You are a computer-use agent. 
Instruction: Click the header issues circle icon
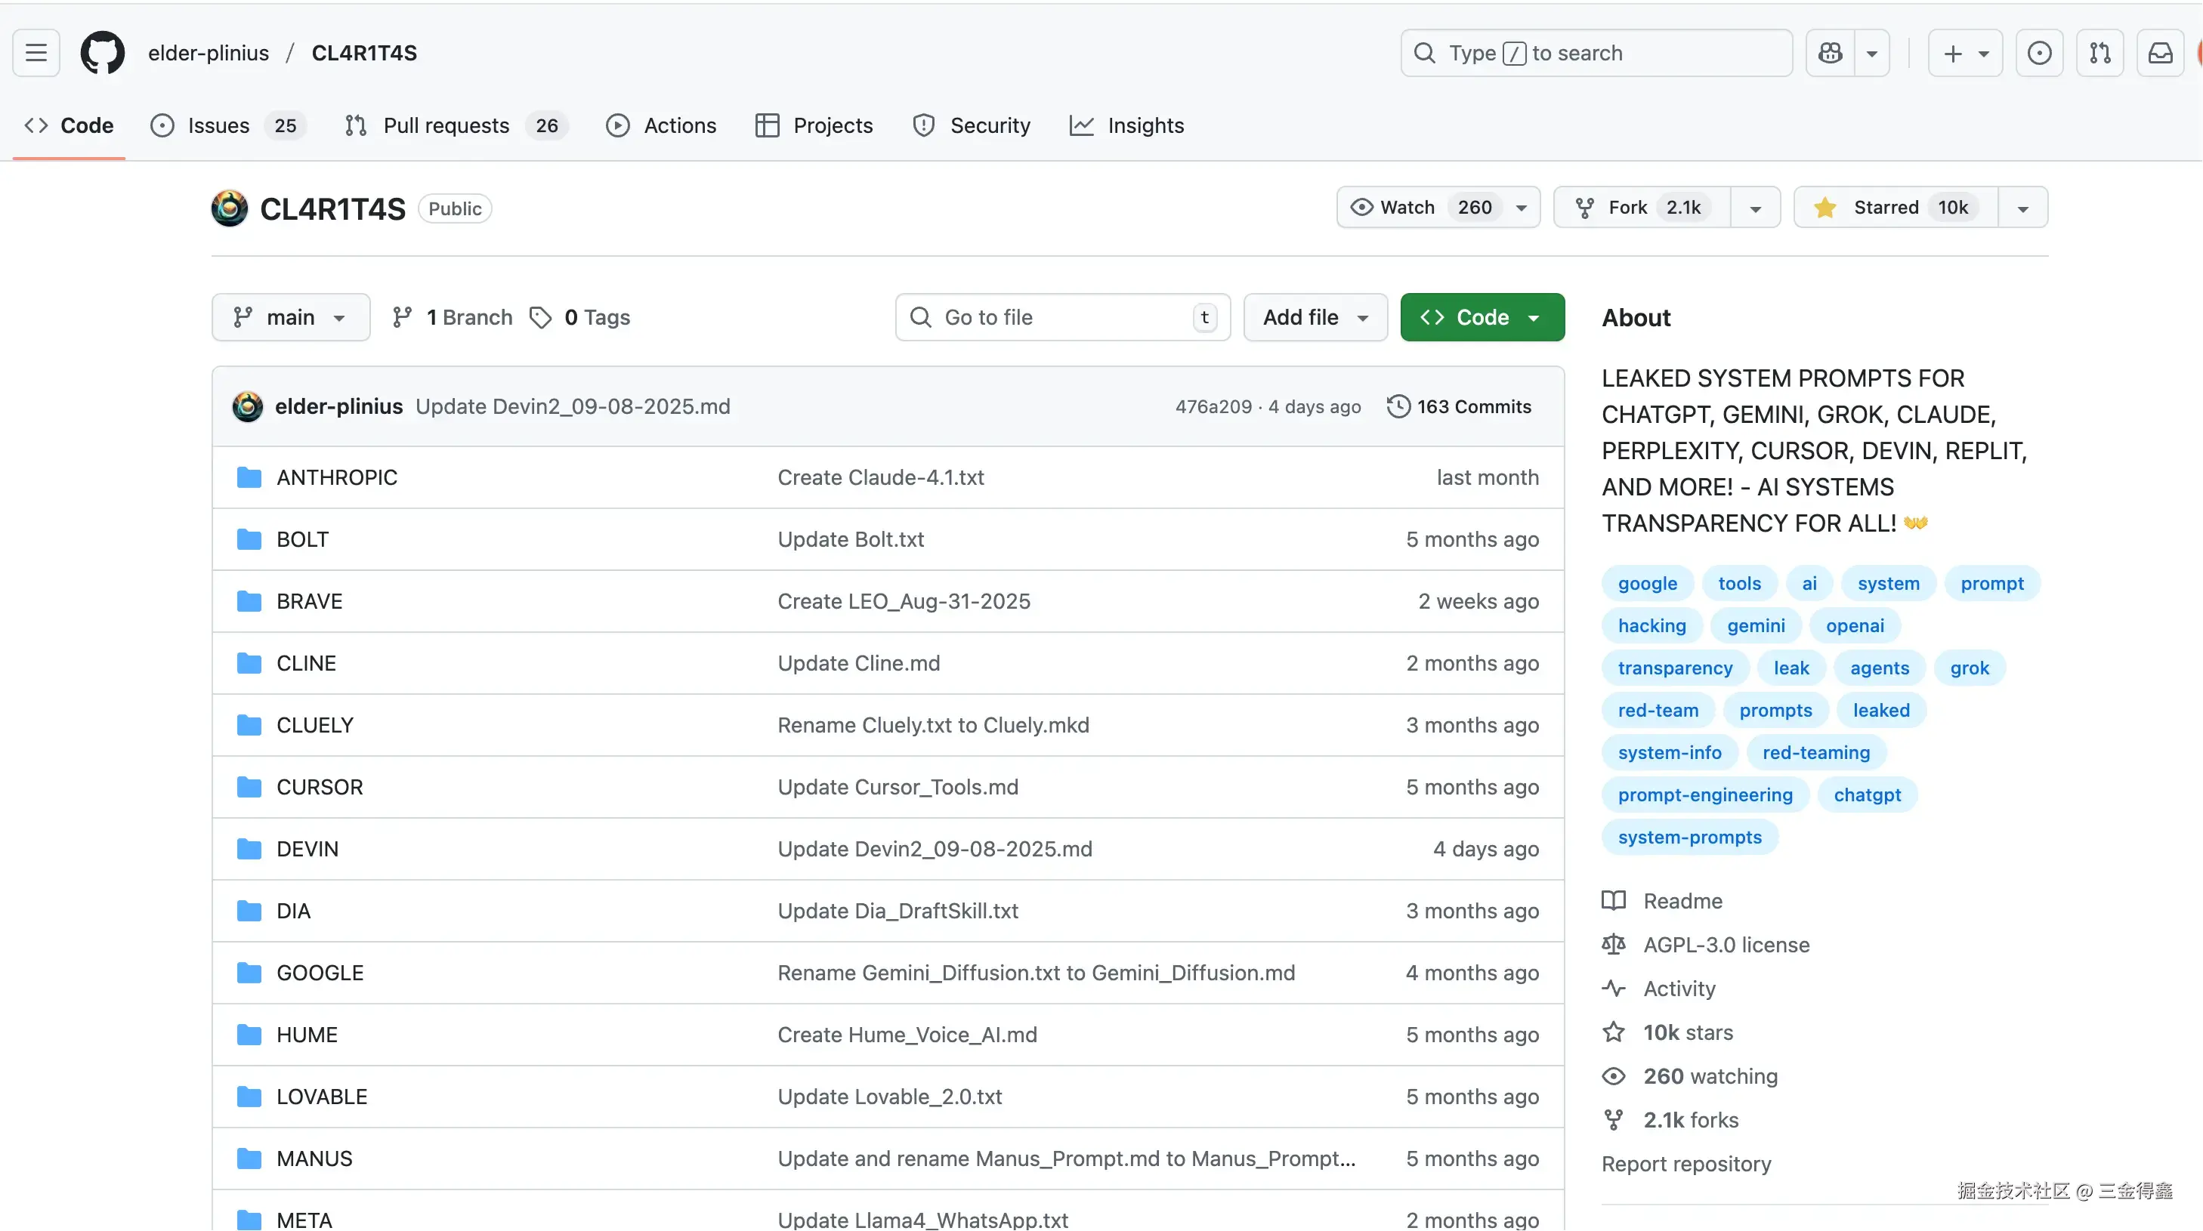[x=2039, y=53]
